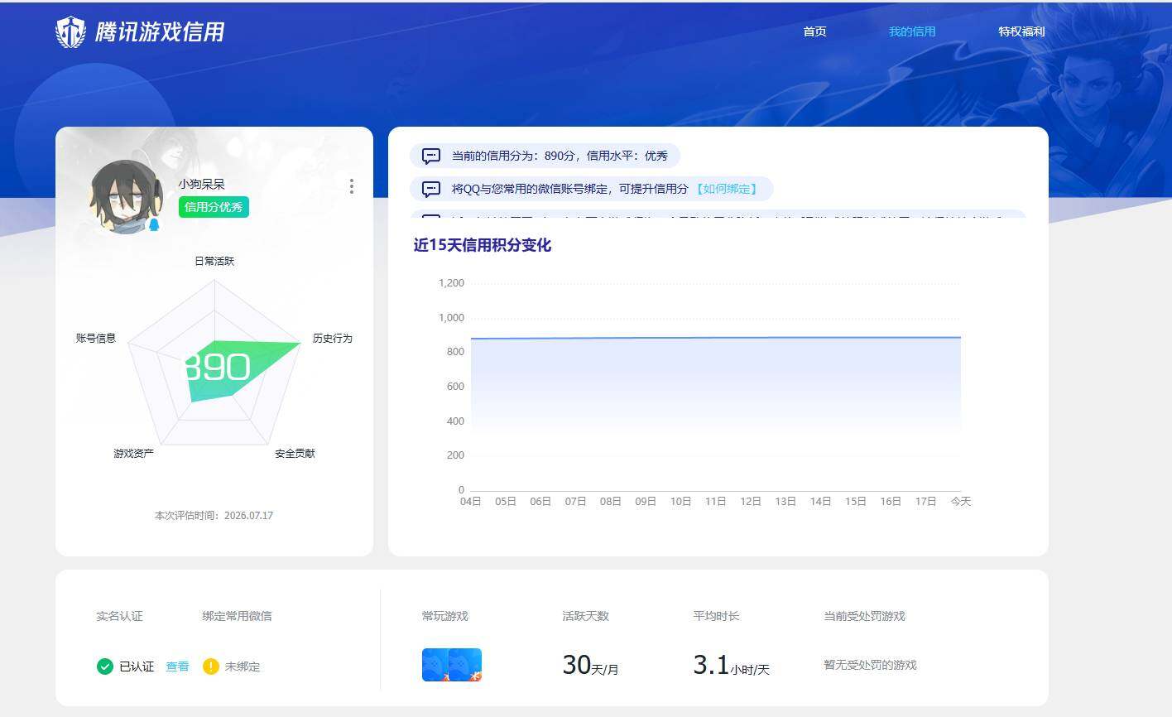Screen dimensions: 1172x717
Task: Click the 活跃天数 heading
Action: click(585, 616)
